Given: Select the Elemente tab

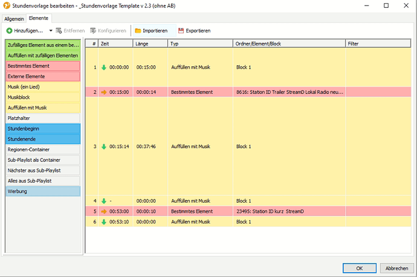Looking at the screenshot, I should pyautogui.click(x=39, y=19).
